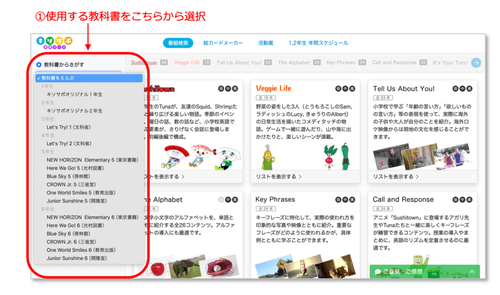Collapse the feedback bar with the chevron arrows
The image size is (500, 295).
472,271
